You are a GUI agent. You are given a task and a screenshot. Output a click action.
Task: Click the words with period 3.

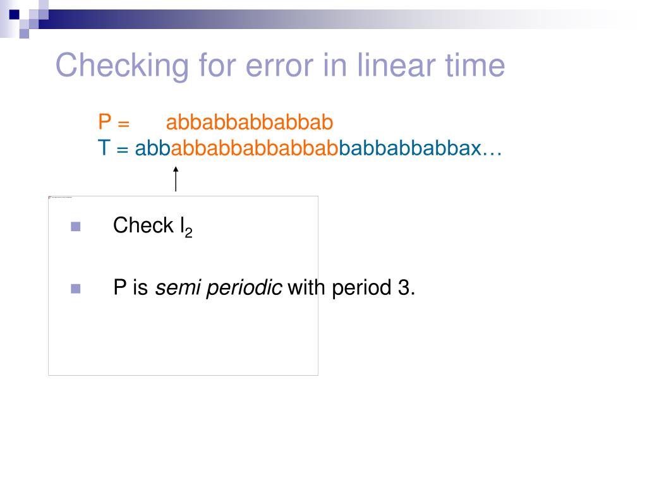click(351, 287)
